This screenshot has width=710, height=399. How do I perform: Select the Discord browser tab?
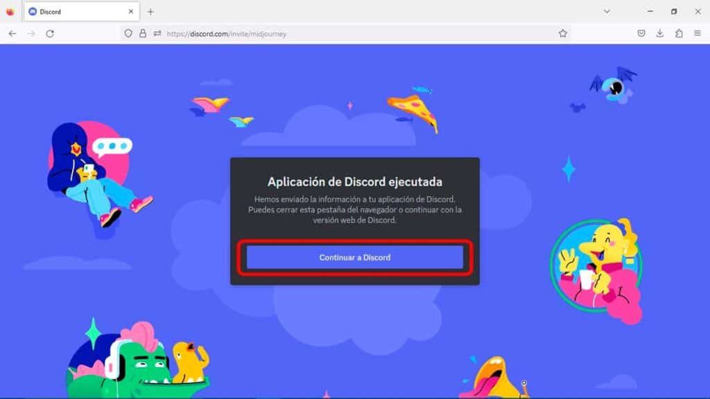(x=82, y=12)
